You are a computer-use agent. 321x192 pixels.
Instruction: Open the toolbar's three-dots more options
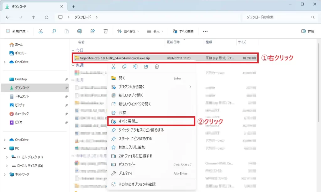pyautogui.click(x=205, y=31)
